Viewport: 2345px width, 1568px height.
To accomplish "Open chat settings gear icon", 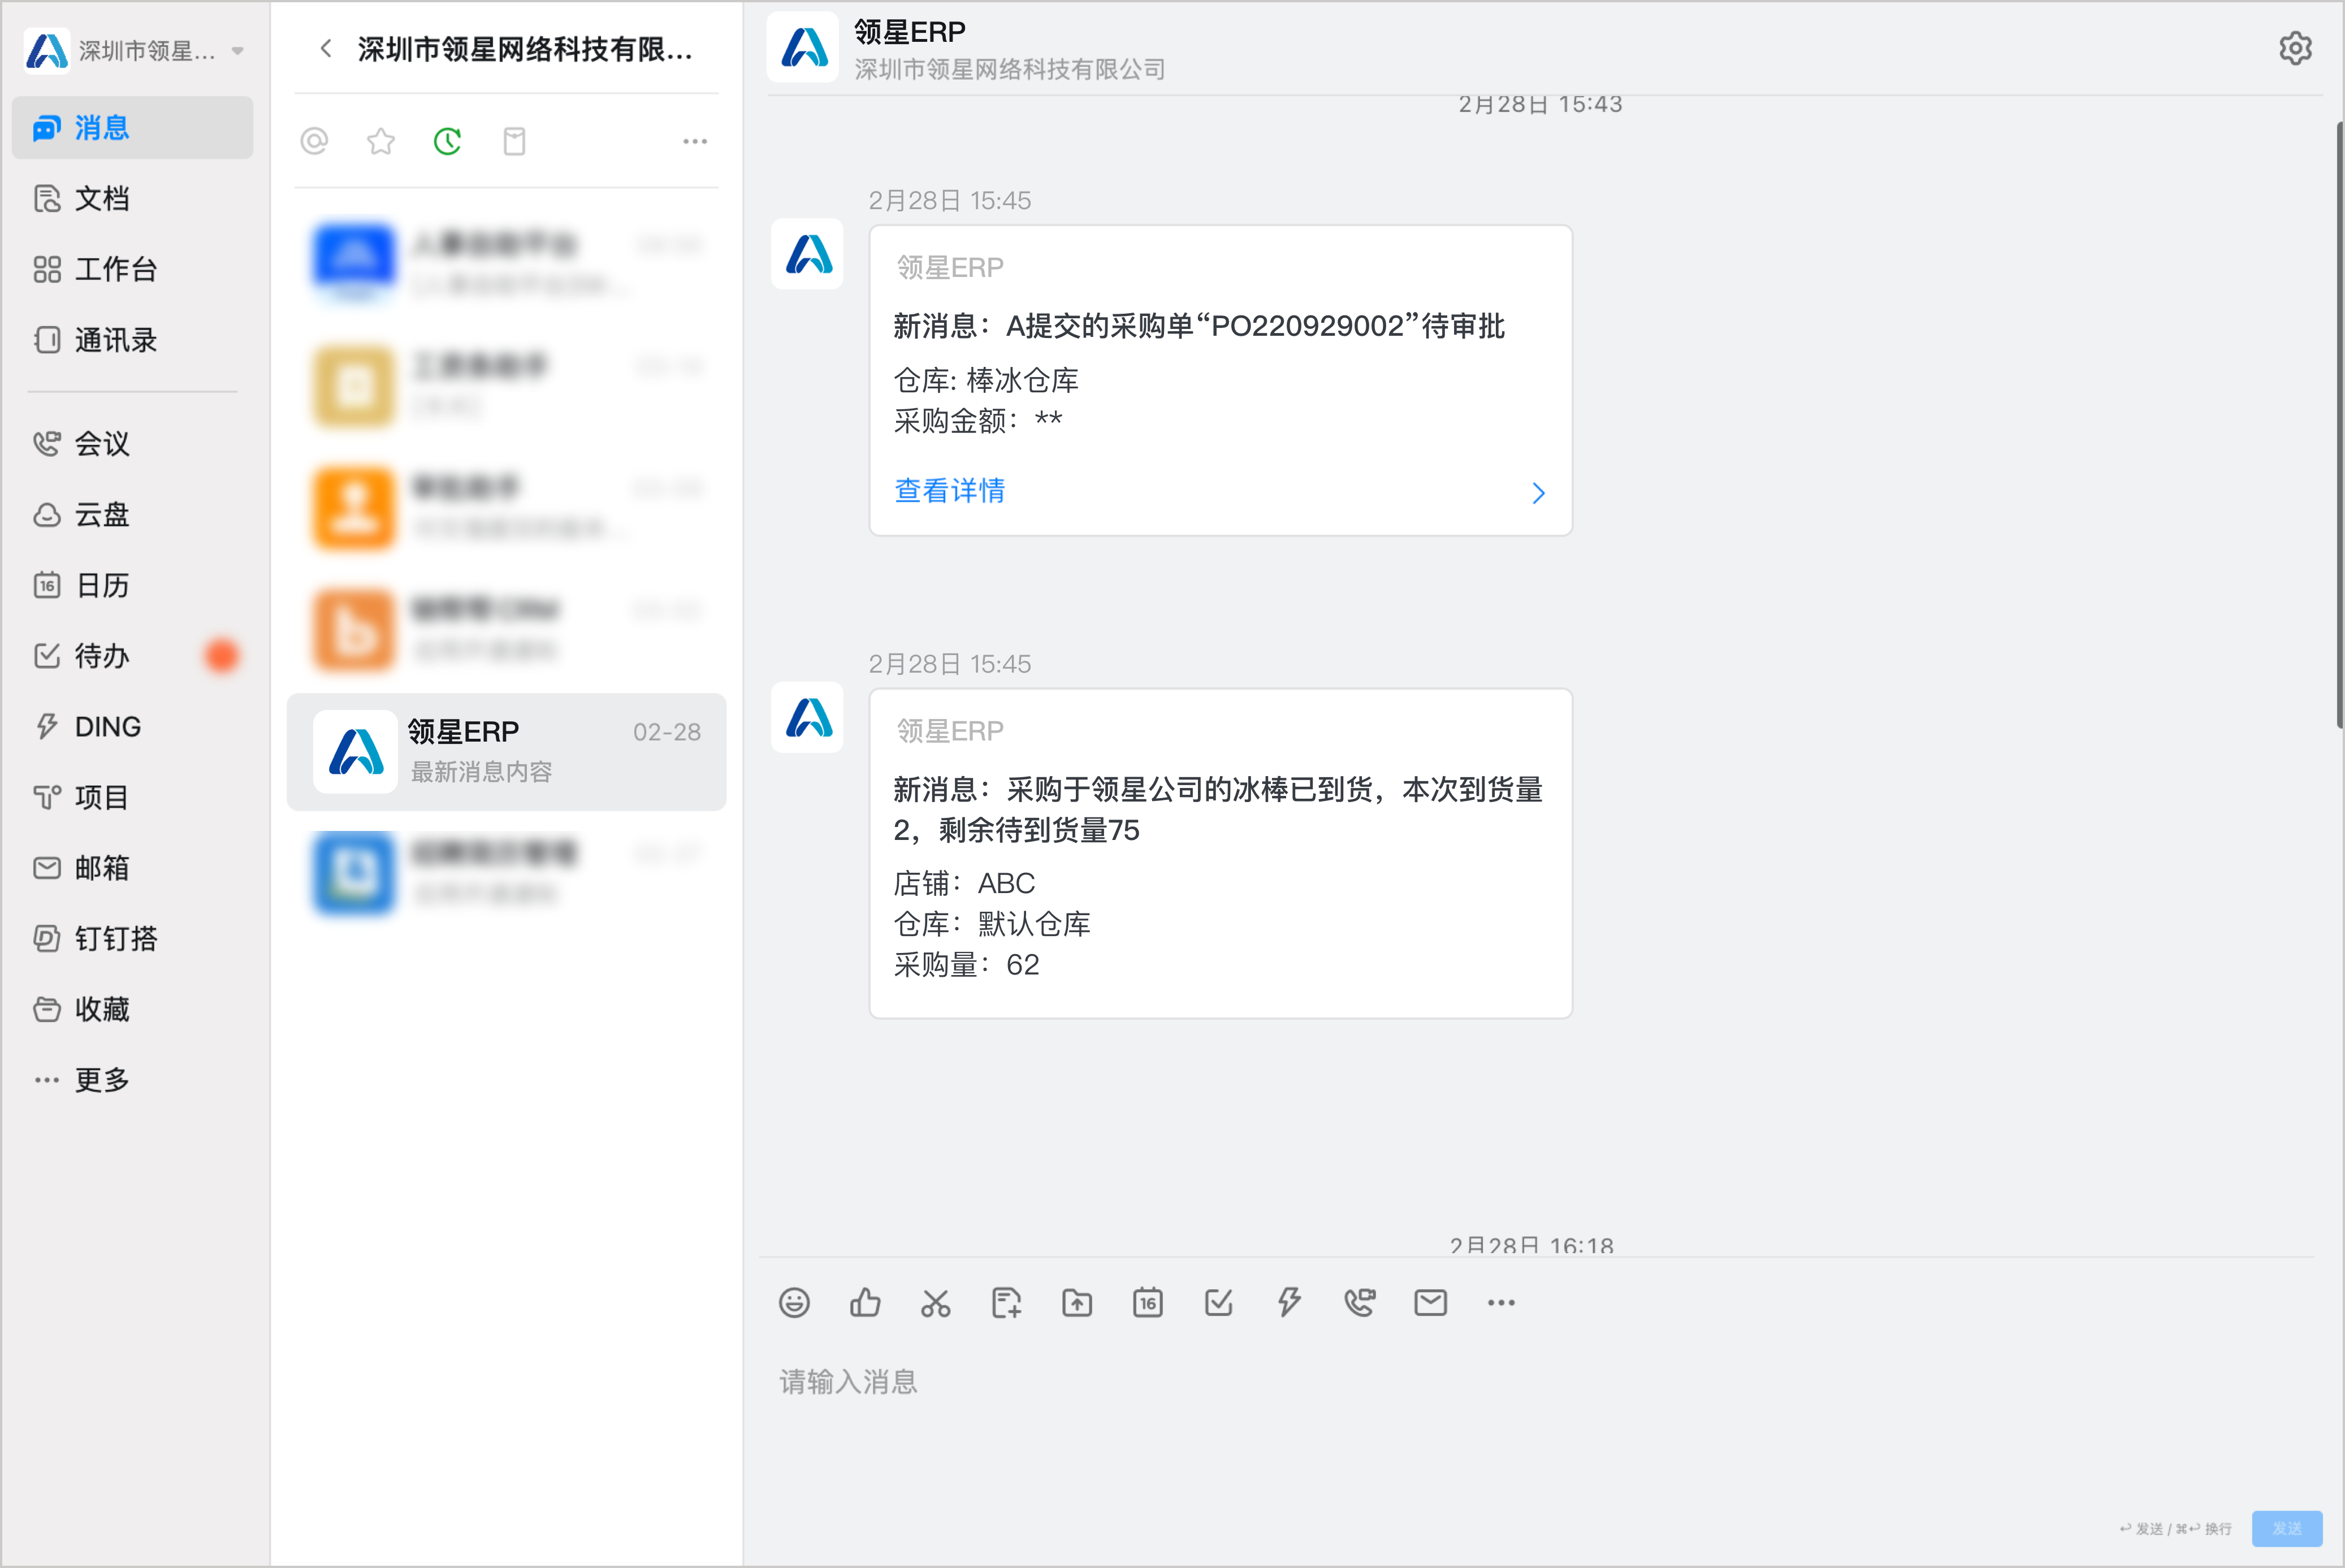I will [2295, 48].
